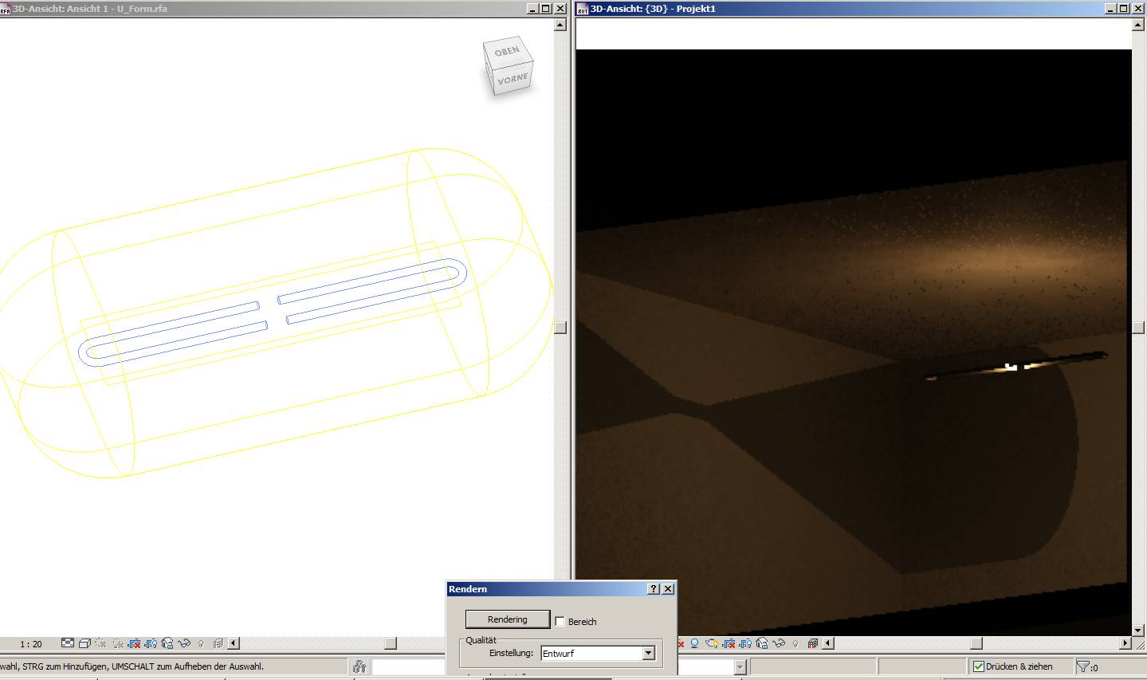Click the teapot rendering dialog icon in Projekt1

(x=712, y=643)
